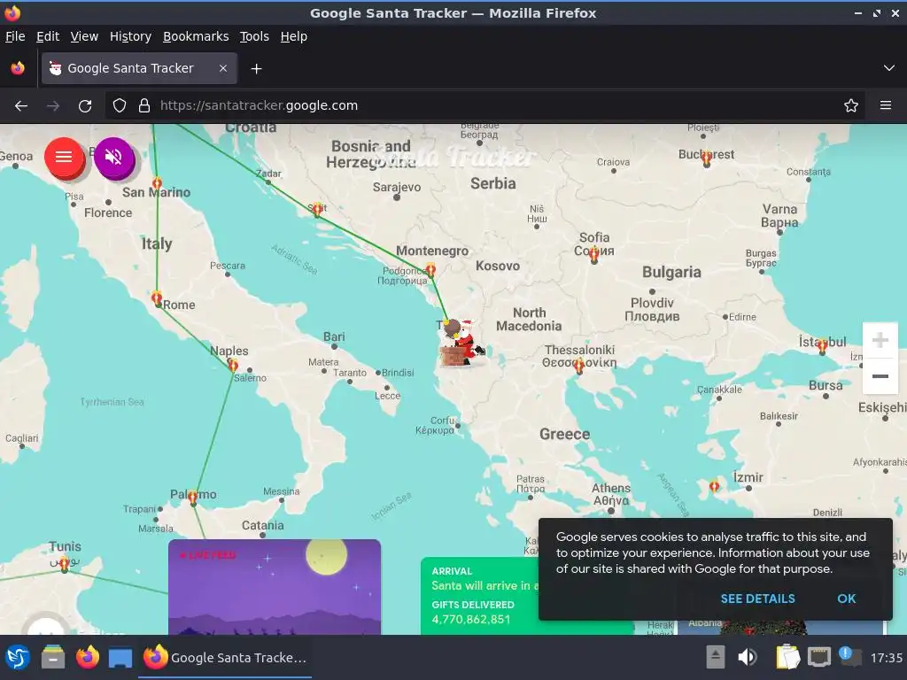Image resolution: width=907 pixels, height=680 pixels.
Task: Click the gifts delivered count 4,770,862,851
Action: coord(471,619)
